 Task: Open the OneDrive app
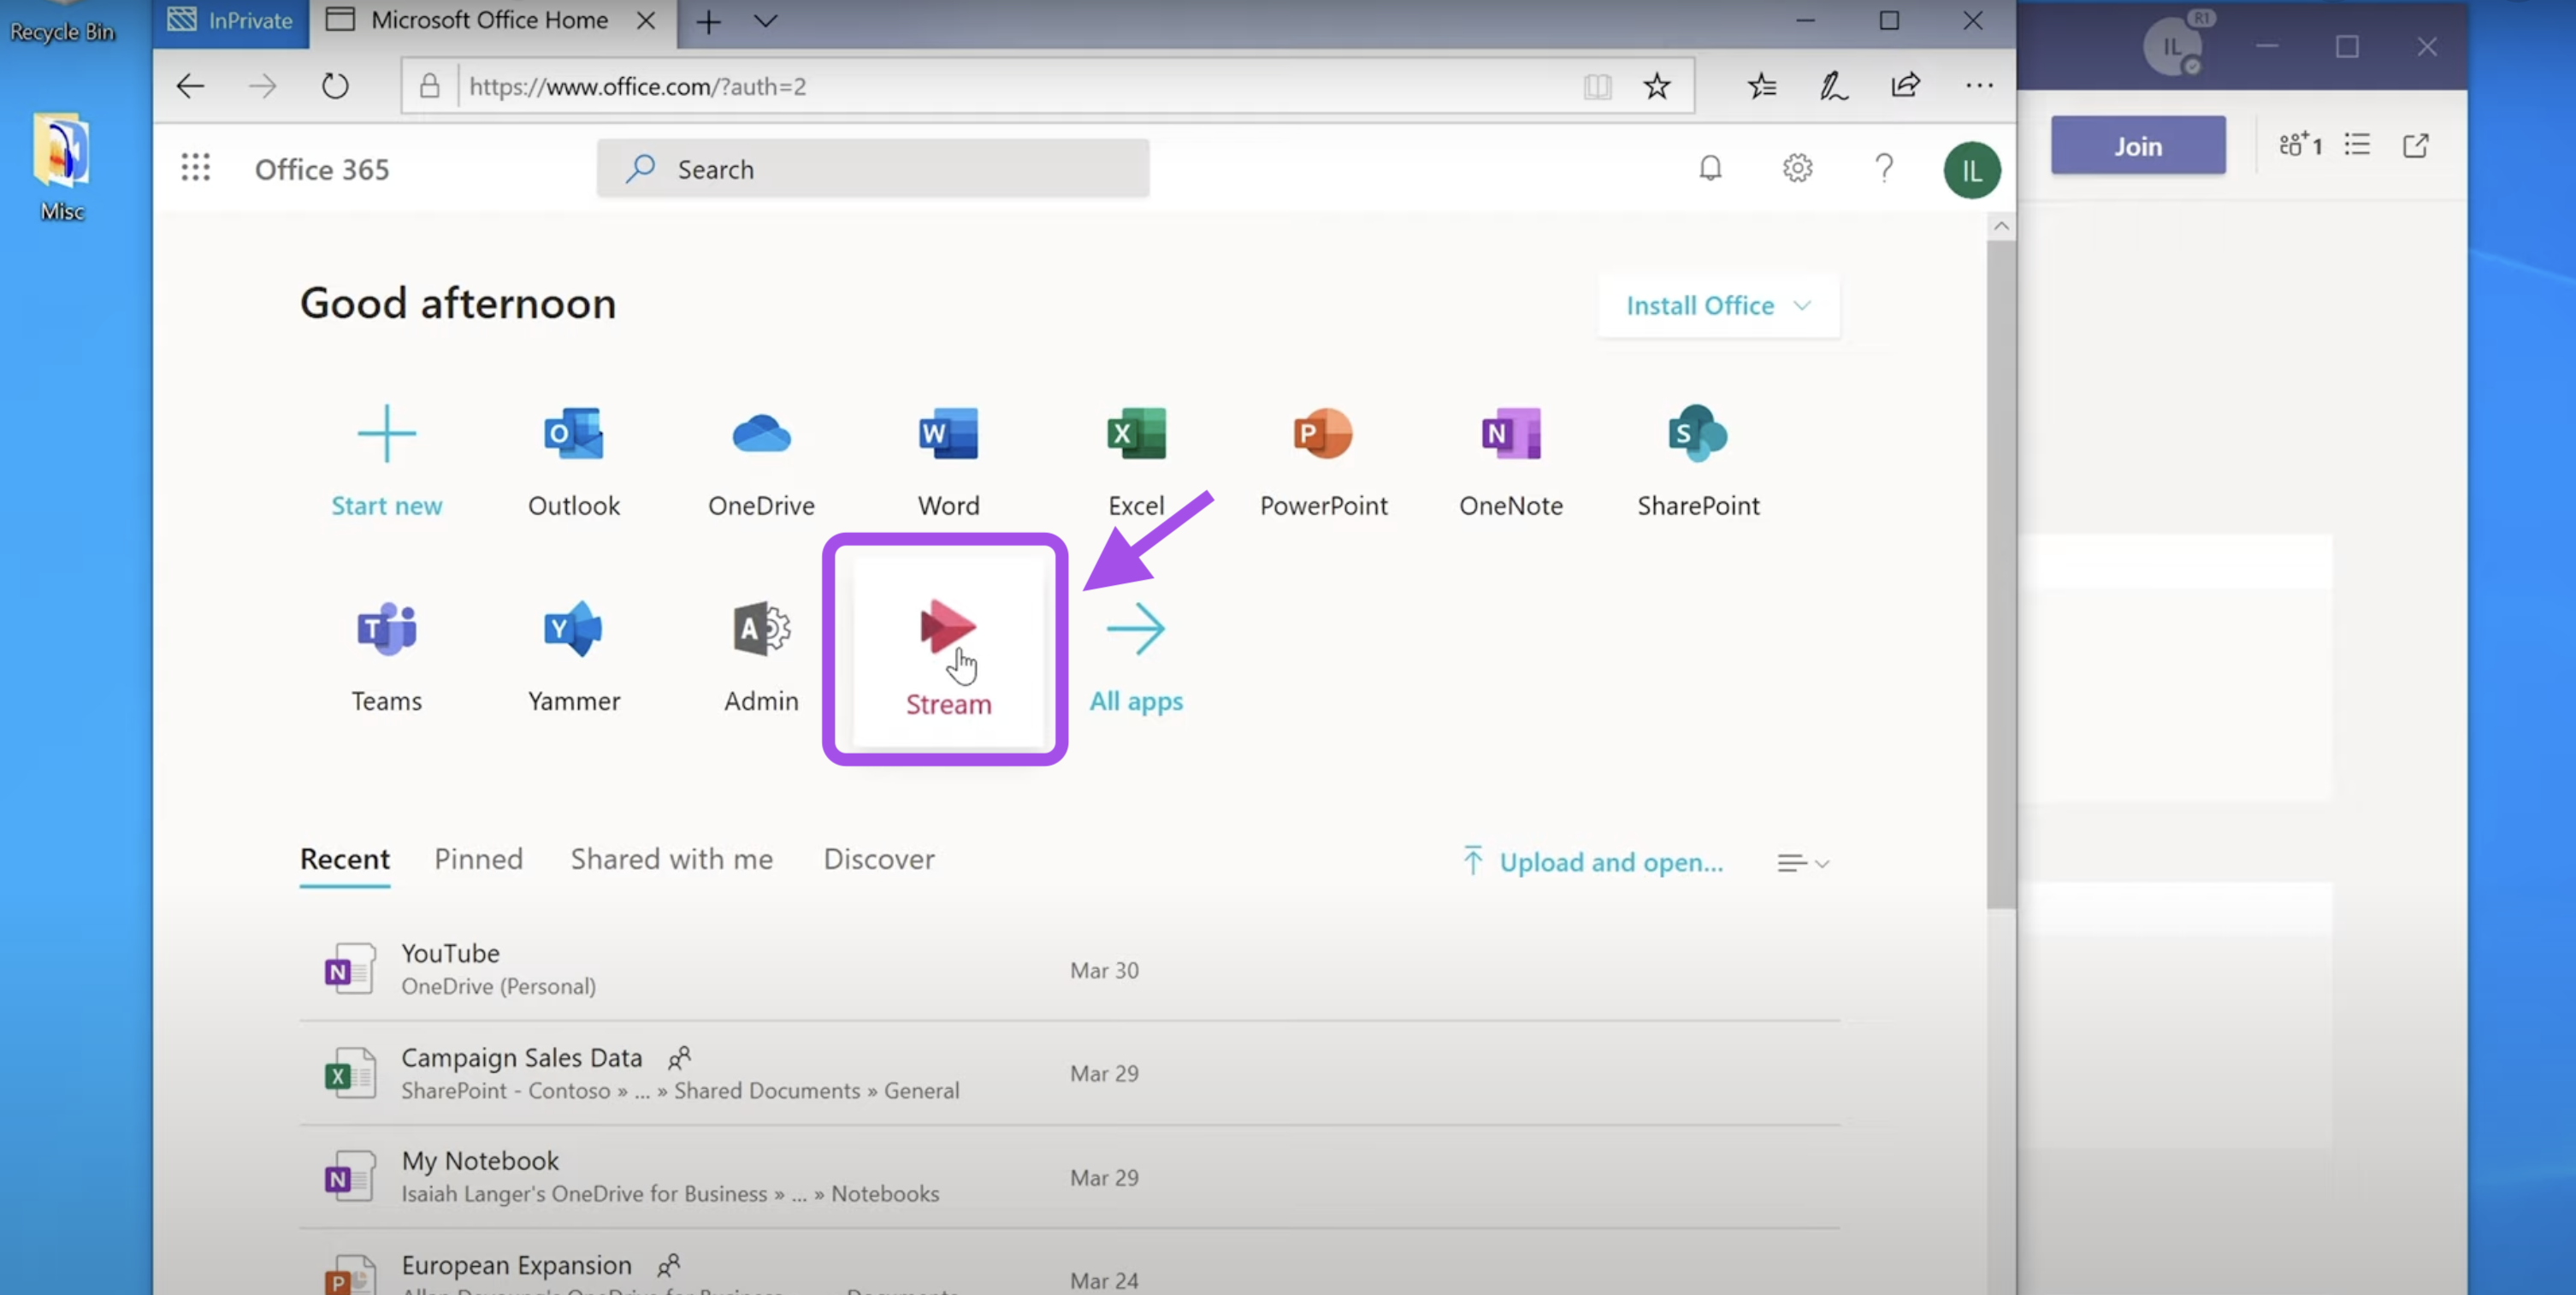(x=761, y=460)
